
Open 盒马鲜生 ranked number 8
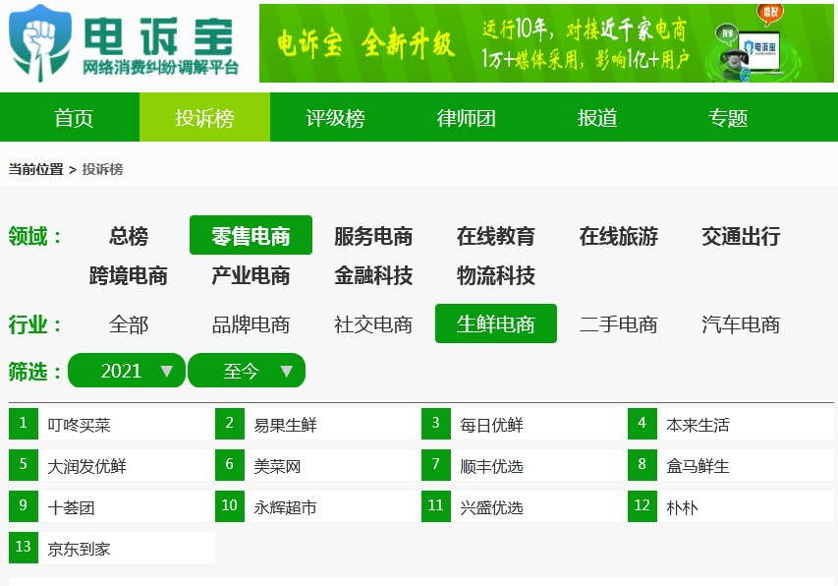pyautogui.click(x=731, y=465)
